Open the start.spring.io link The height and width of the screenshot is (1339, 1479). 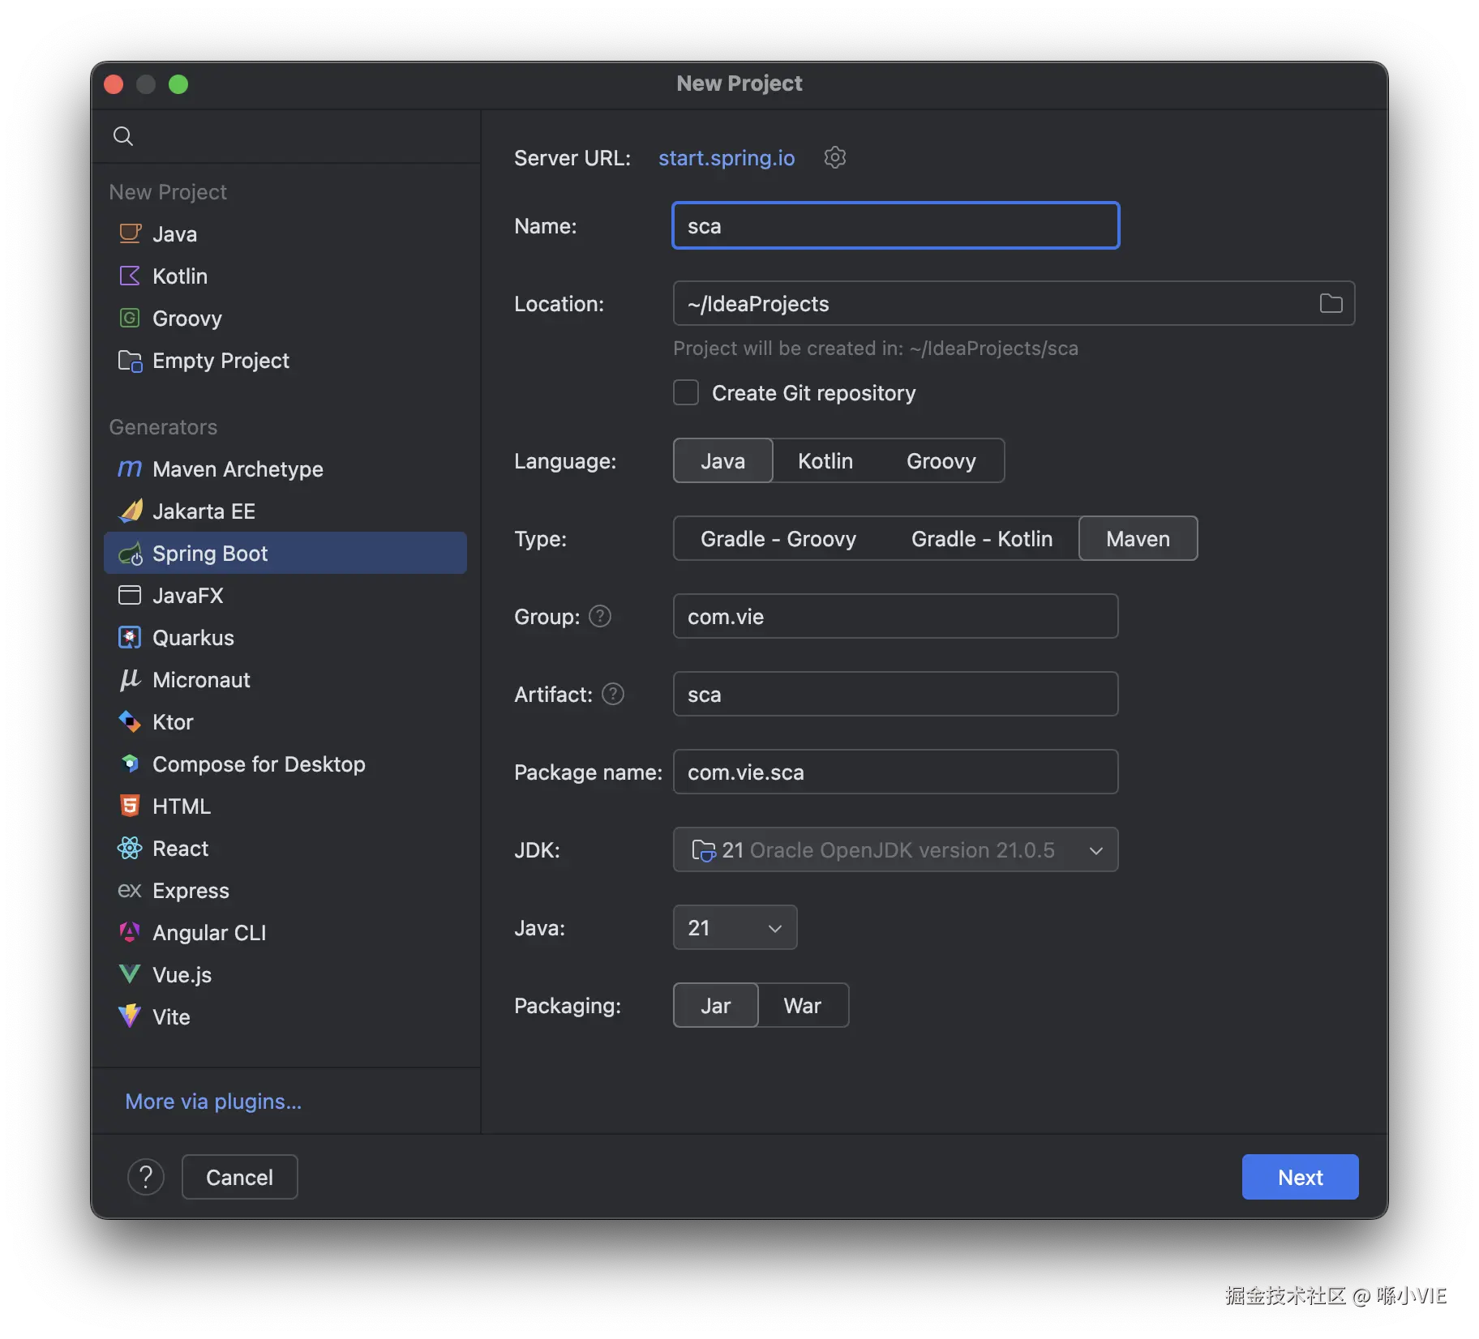click(727, 158)
